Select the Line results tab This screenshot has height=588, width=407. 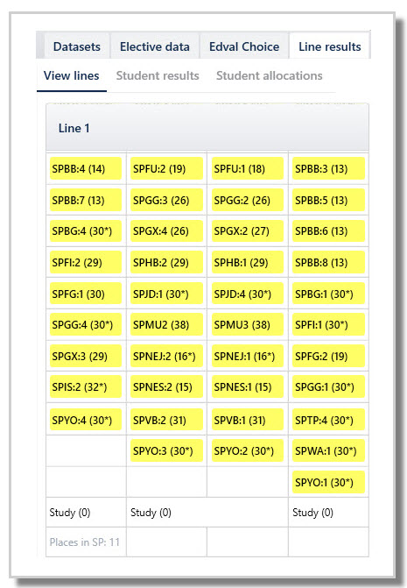329,46
